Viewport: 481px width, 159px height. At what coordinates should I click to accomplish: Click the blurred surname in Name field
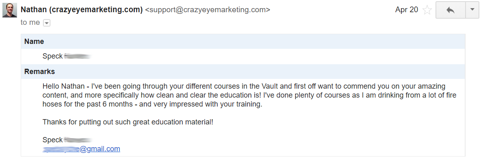[78, 57]
